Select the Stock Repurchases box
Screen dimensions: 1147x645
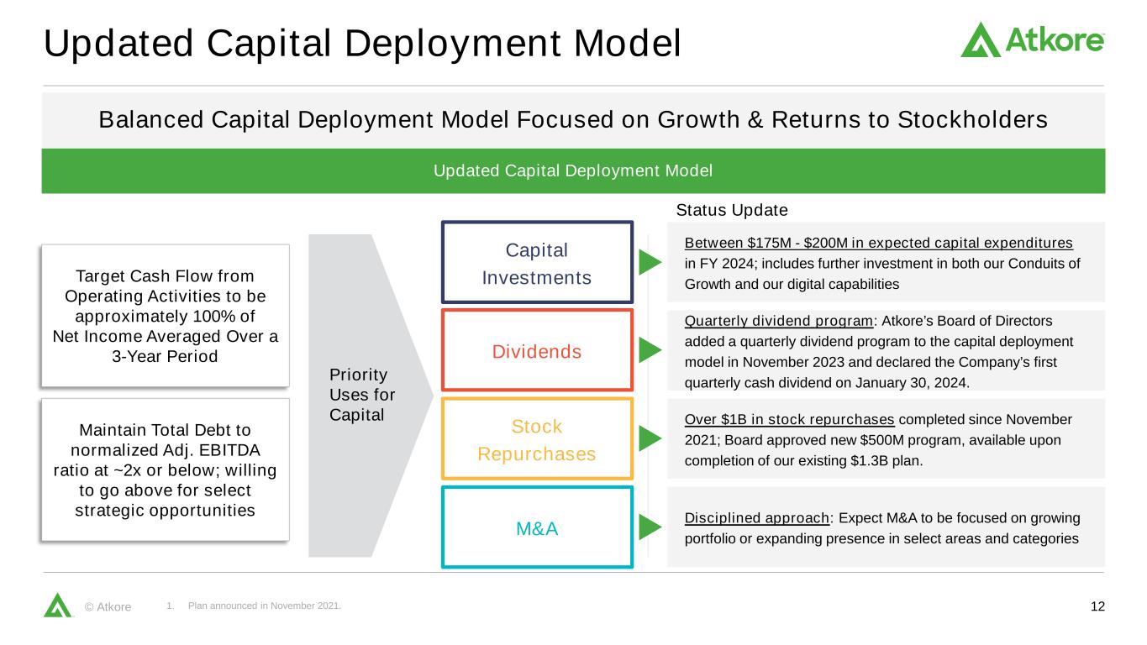pyautogui.click(x=537, y=439)
